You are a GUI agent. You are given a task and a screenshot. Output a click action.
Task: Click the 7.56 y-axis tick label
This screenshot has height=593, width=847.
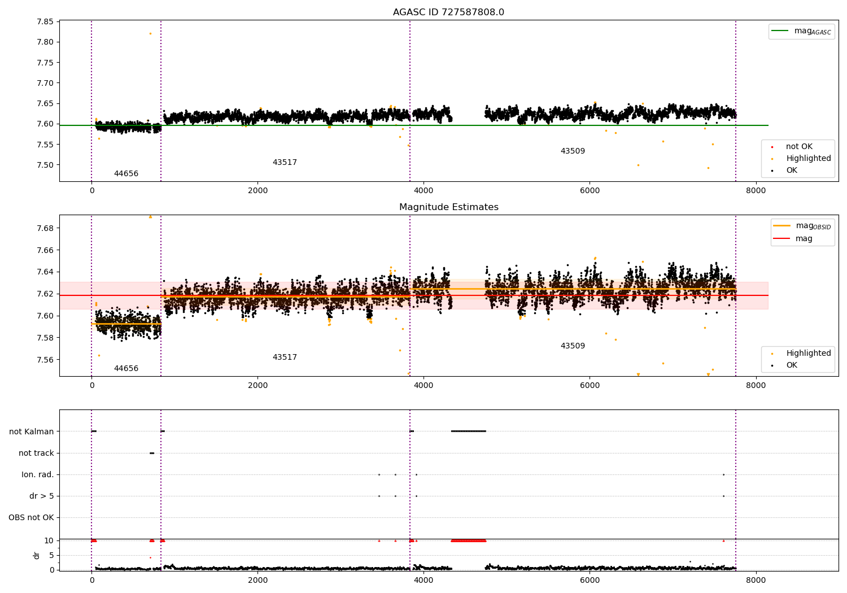[45, 360]
